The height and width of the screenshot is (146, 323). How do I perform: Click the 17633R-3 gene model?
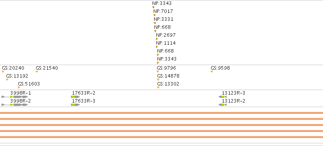coord(76,105)
